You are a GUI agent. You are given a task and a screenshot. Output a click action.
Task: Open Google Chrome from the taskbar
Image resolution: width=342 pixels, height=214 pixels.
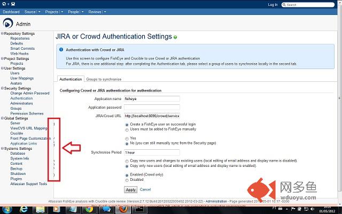pos(89,210)
